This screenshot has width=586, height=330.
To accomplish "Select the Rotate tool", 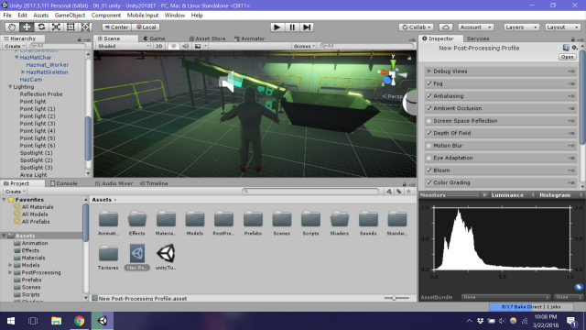I will pyautogui.click(x=41, y=27).
